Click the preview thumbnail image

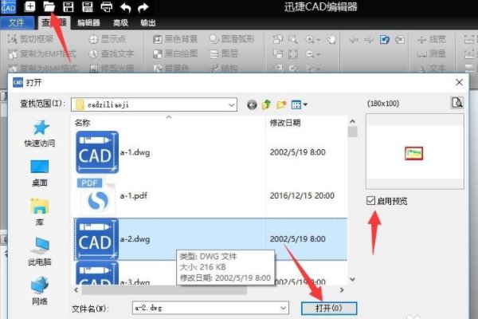point(413,153)
